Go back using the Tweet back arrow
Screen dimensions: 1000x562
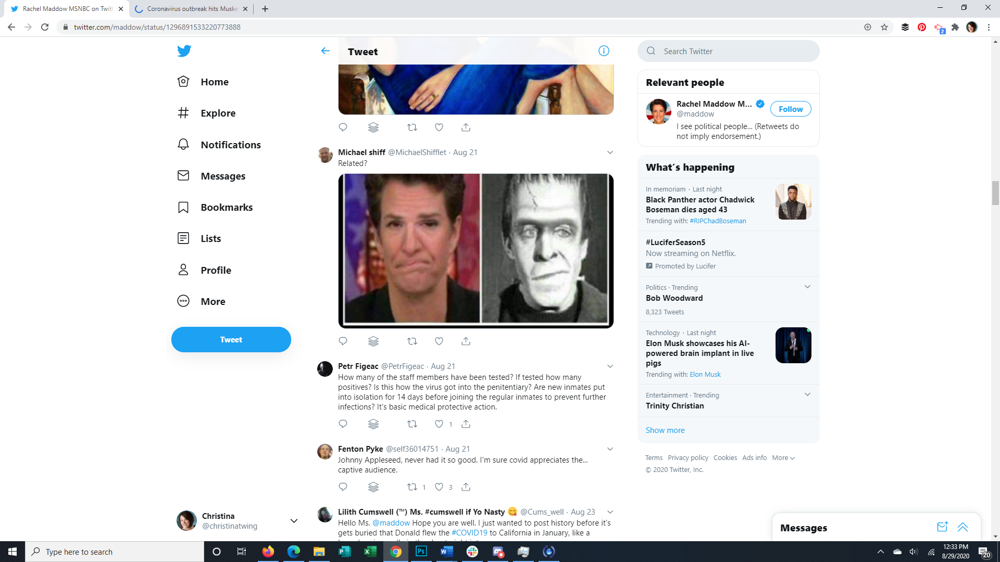tap(326, 51)
